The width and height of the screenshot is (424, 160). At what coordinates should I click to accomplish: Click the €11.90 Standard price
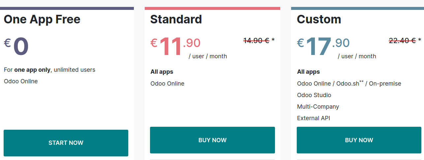pyautogui.click(x=175, y=46)
